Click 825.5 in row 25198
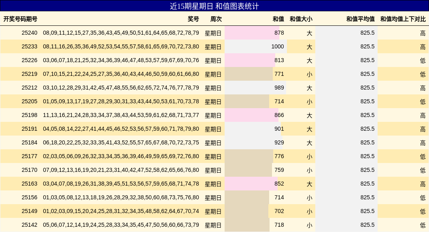The image size is (429, 232). [x=367, y=115]
